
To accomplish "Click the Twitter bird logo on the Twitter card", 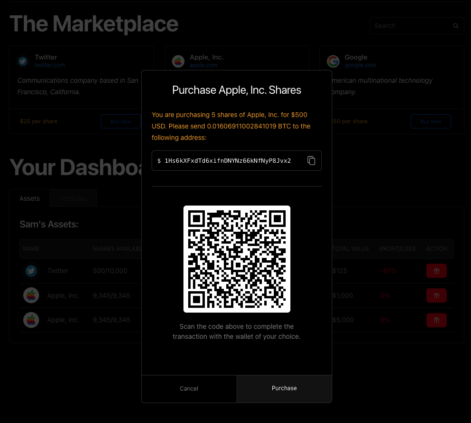I will pos(23,61).
